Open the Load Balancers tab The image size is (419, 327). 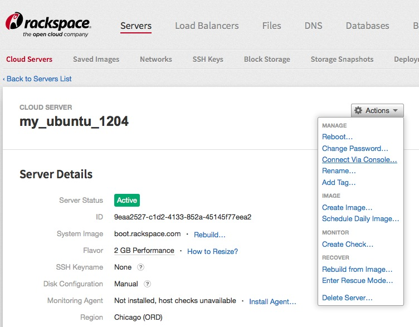pyautogui.click(x=207, y=26)
